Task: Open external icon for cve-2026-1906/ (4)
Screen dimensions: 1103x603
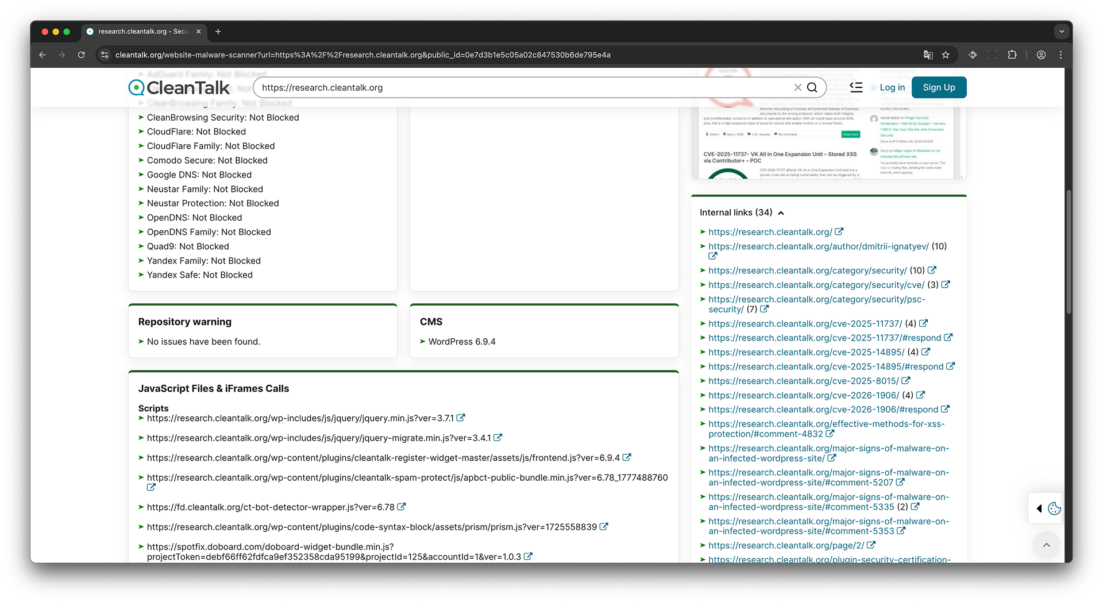Action: click(x=920, y=395)
